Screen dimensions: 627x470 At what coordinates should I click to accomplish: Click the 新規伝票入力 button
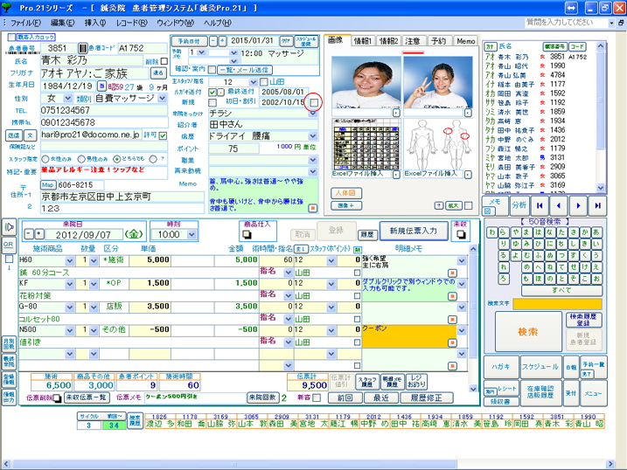pyautogui.click(x=414, y=231)
